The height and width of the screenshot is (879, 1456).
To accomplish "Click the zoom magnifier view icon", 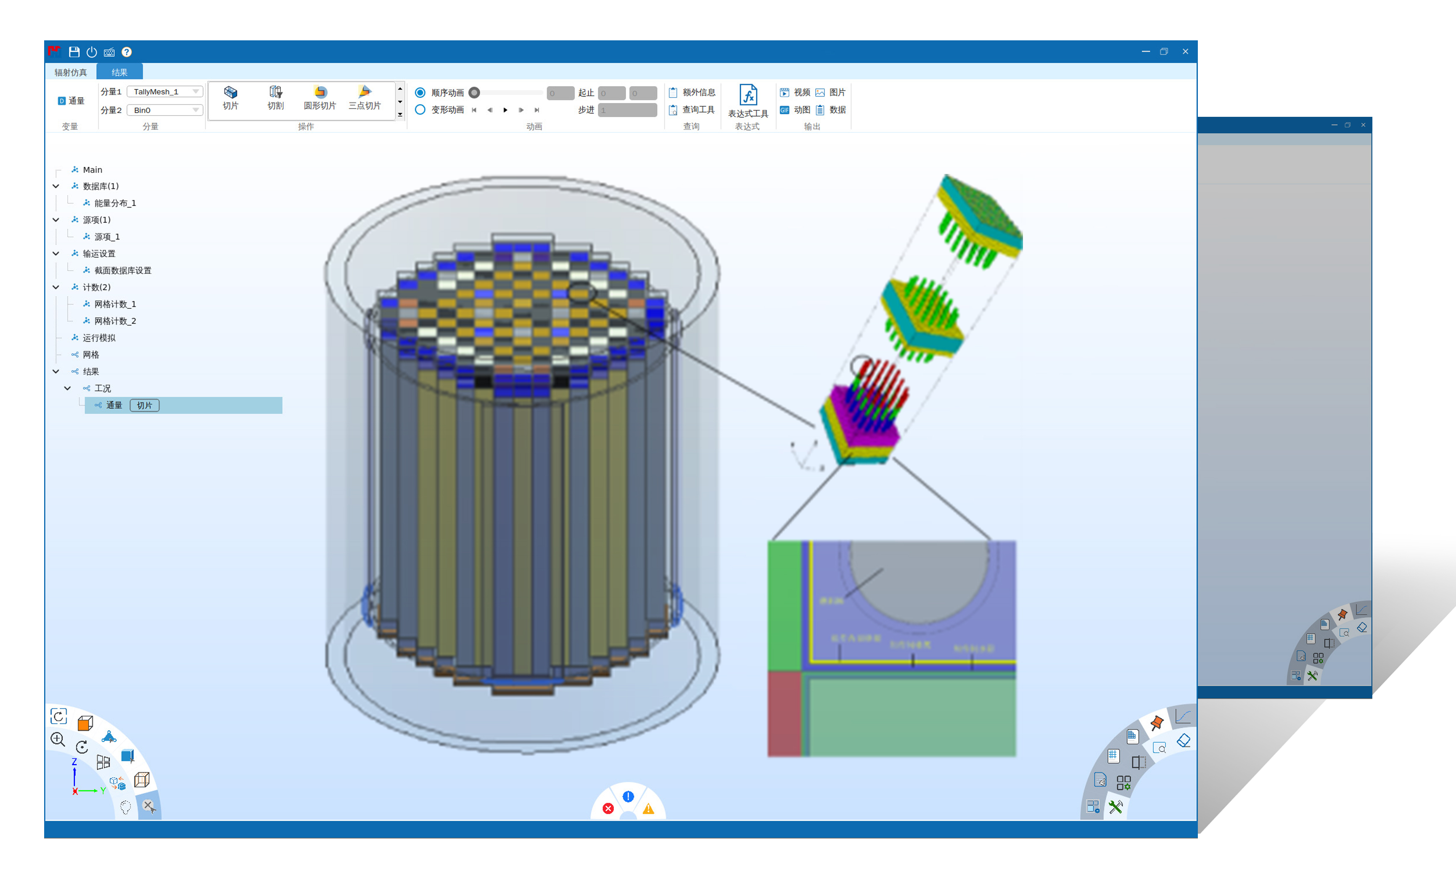I will [57, 739].
